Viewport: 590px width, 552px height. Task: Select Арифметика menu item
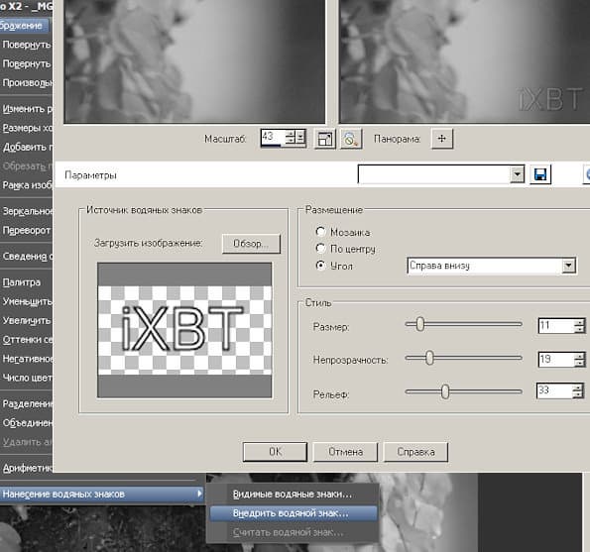coord(27,468)
